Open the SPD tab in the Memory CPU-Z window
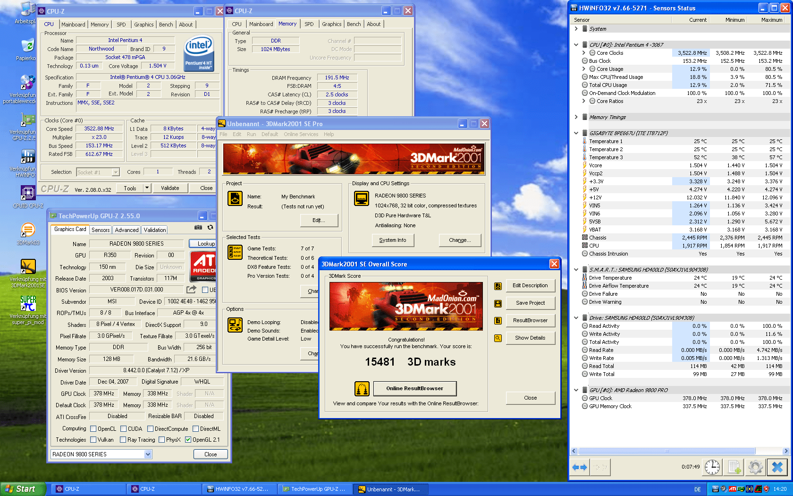 (x=309, y=24)
